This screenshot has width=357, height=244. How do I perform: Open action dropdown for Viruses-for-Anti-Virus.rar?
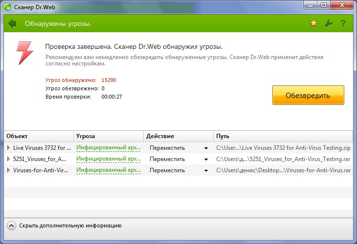click(x=206, y=171)
